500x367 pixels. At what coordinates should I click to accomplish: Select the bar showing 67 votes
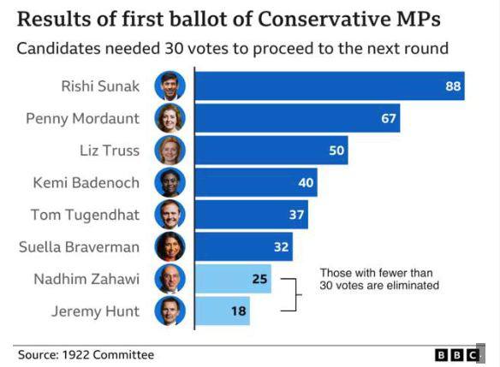click(297, 118)
